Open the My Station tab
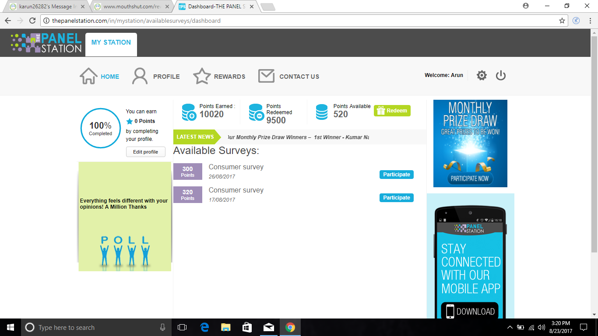The width and height of the screenshot is (598, 336). pyautogui.click(x=111, y=43)
